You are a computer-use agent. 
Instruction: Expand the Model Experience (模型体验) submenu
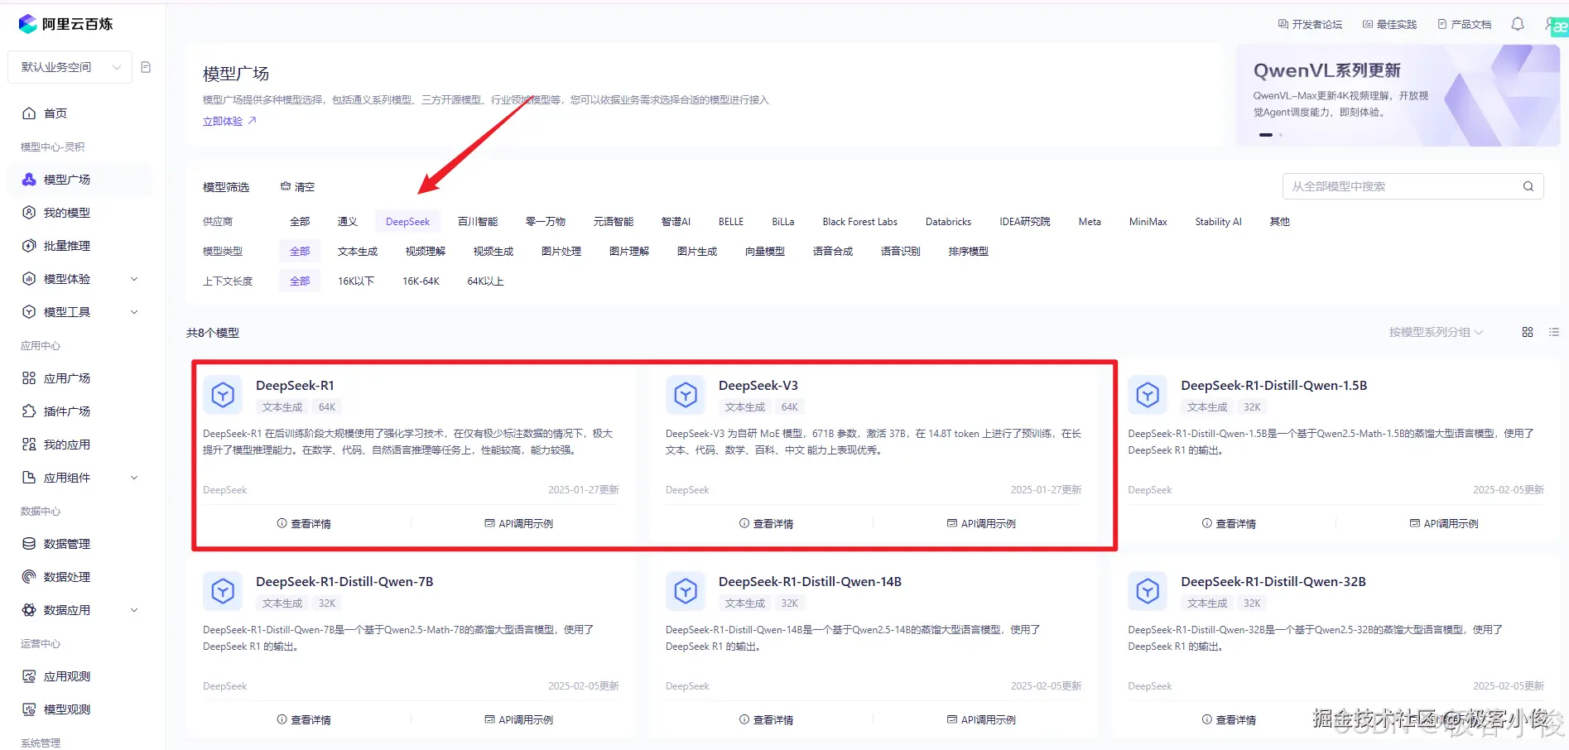(134, 279)
